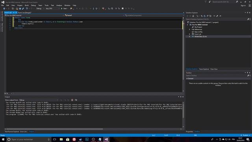Click the feedback icon in title bar
This screenshot has height=142, width=252.
pos(210,2)
